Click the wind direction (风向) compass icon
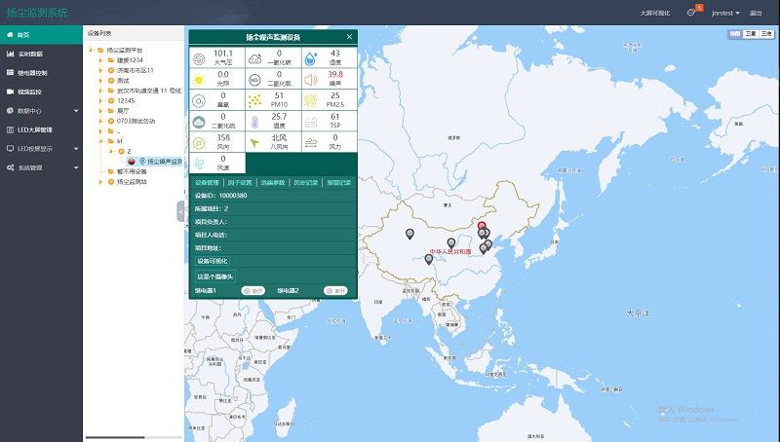Image resolution: width=780 pixels, height=442 pixels. coord(200,143)
